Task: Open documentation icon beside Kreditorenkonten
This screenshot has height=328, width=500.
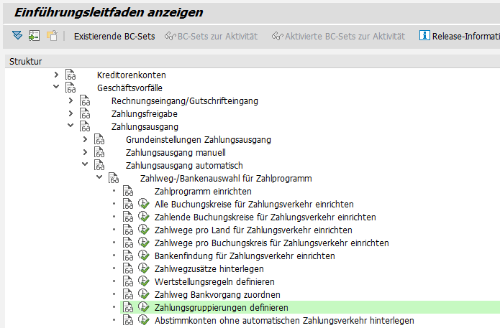Action: click(x=71, y=75)
